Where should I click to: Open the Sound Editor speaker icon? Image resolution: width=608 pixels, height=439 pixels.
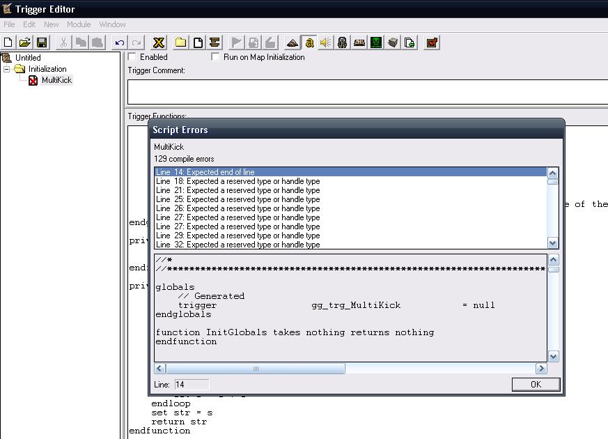click(325, 43)
